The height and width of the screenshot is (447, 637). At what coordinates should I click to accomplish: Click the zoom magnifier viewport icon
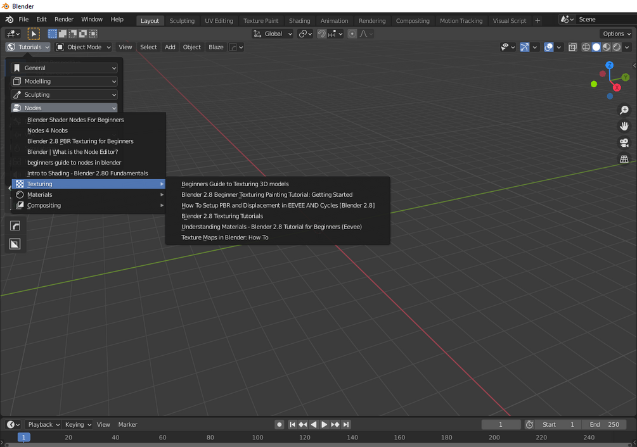coord(624,110)
